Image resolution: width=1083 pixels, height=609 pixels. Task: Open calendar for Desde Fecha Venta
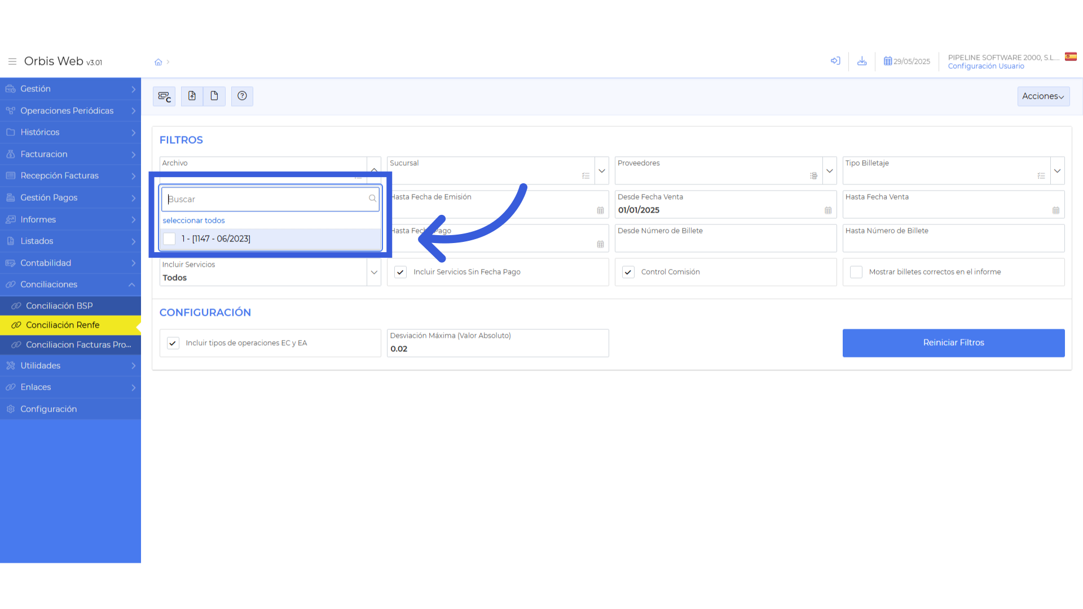click(x=828, y=210)
